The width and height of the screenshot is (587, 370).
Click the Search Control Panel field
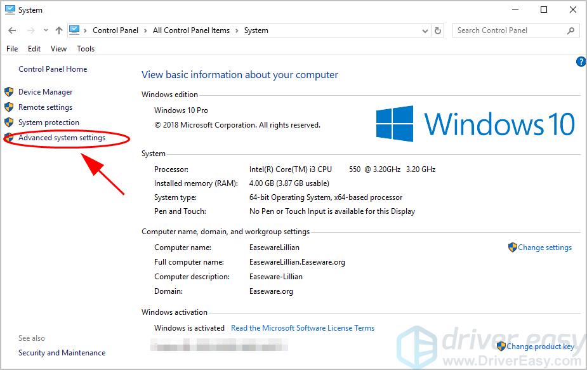pyautogui.click(x=508, y=30)
